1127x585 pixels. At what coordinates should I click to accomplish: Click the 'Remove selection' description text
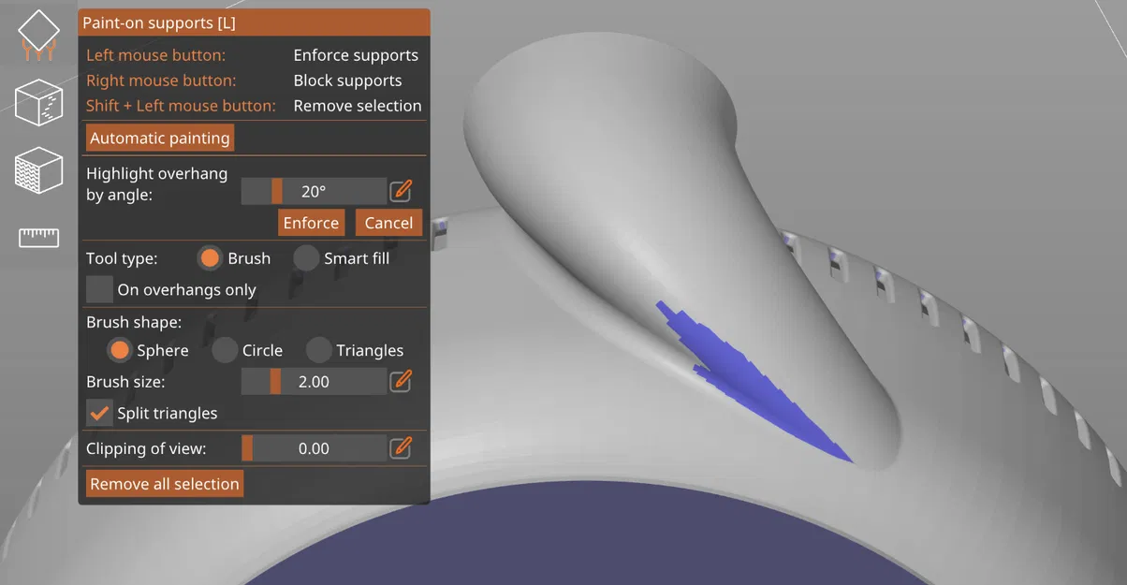(x=358, y=106)
